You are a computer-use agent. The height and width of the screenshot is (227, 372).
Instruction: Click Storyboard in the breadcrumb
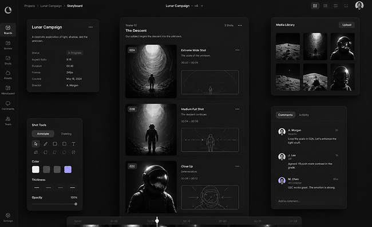75,6
